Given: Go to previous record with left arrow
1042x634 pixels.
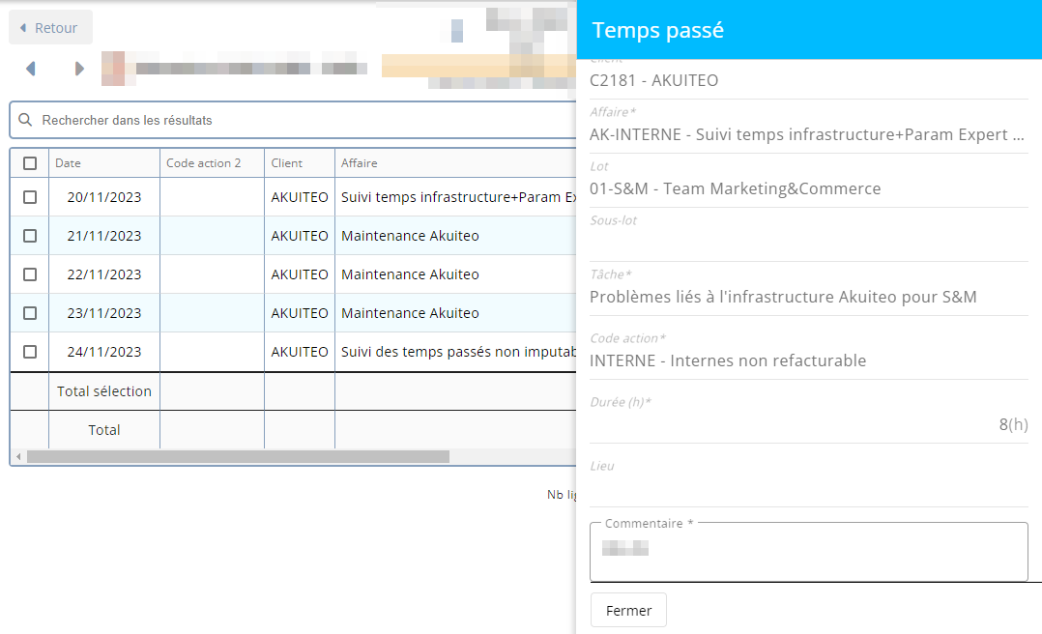Looking at the screenshot, I should pos(31,69).
